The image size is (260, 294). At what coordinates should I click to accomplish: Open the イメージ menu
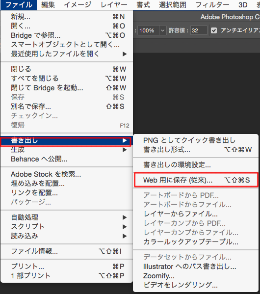(x=78, y=5)
